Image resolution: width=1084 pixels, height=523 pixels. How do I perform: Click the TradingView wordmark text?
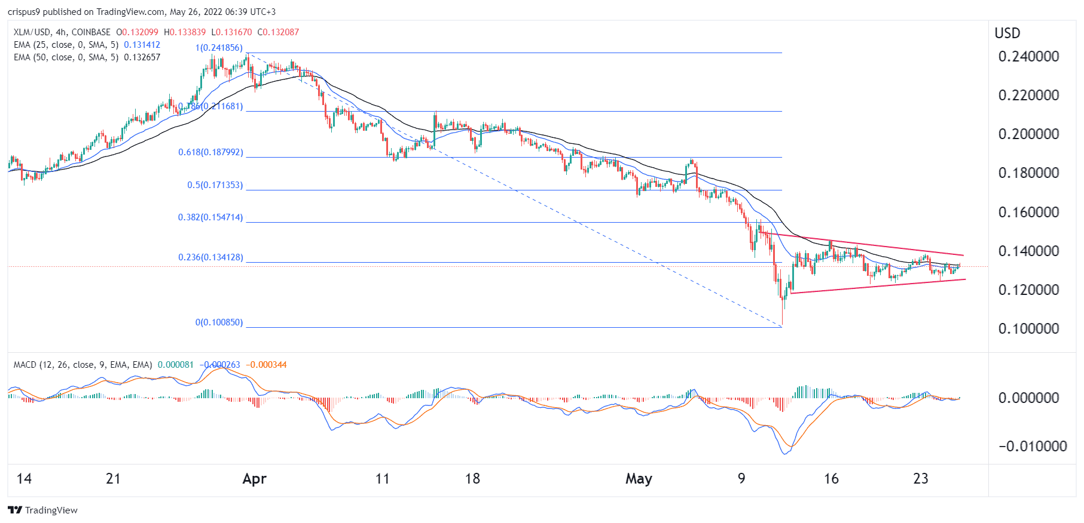[x=51, y=510]
